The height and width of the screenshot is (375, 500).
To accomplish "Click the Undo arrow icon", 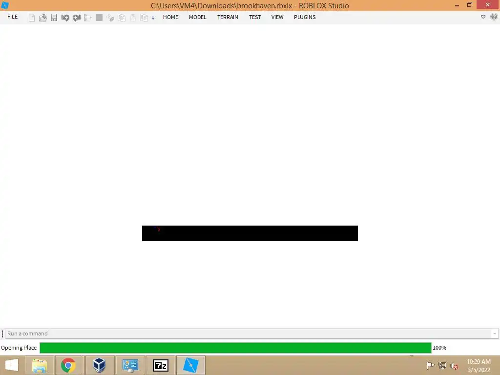I will tap(65, 18).
